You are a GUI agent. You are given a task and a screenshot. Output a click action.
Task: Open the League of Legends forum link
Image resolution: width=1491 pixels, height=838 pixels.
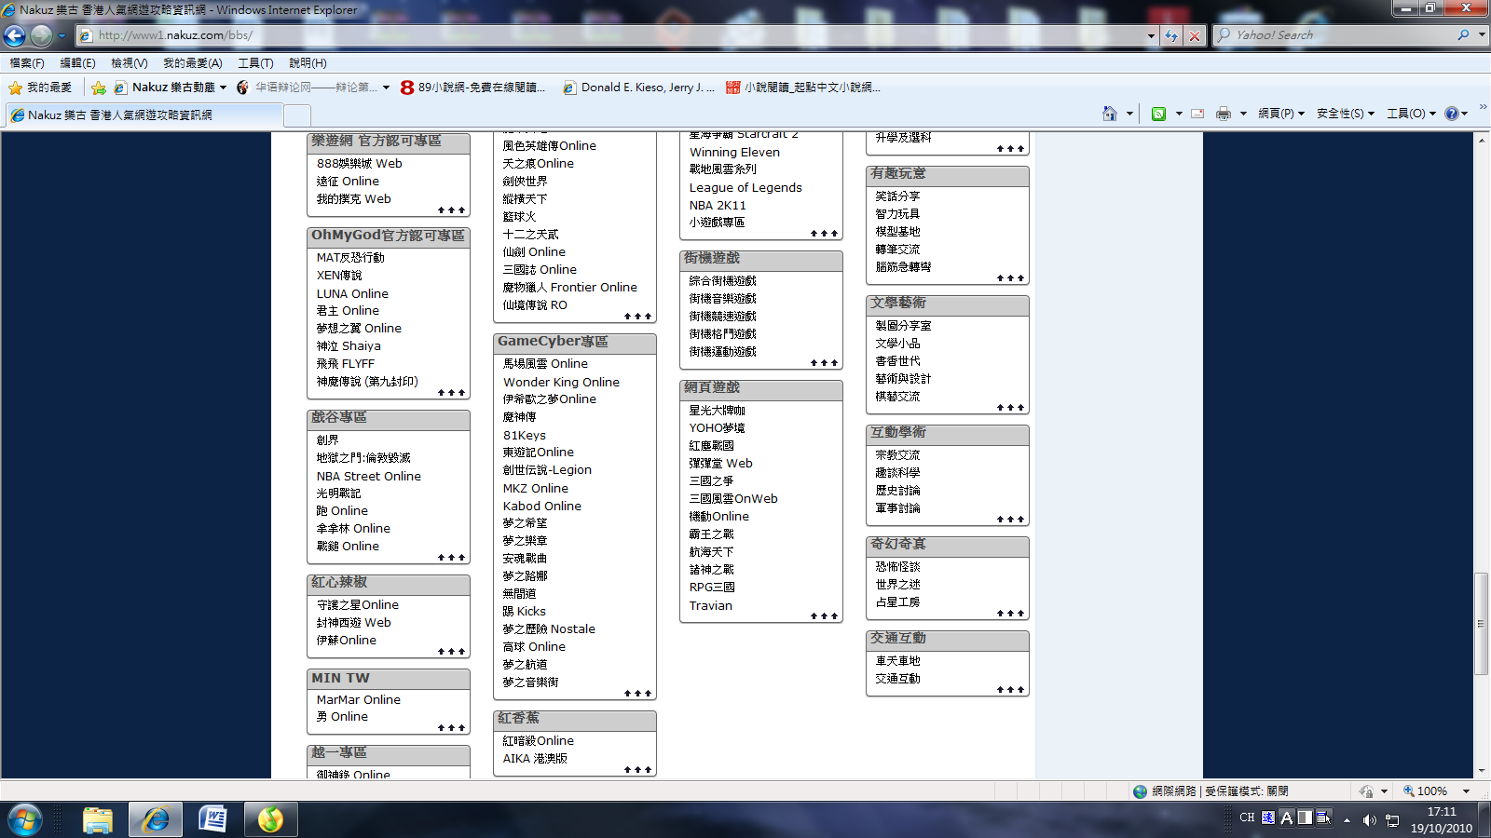click(745, 187)
